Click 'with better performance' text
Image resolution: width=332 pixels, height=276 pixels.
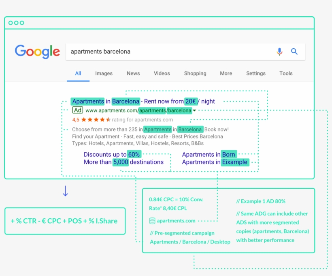[265, 240]
